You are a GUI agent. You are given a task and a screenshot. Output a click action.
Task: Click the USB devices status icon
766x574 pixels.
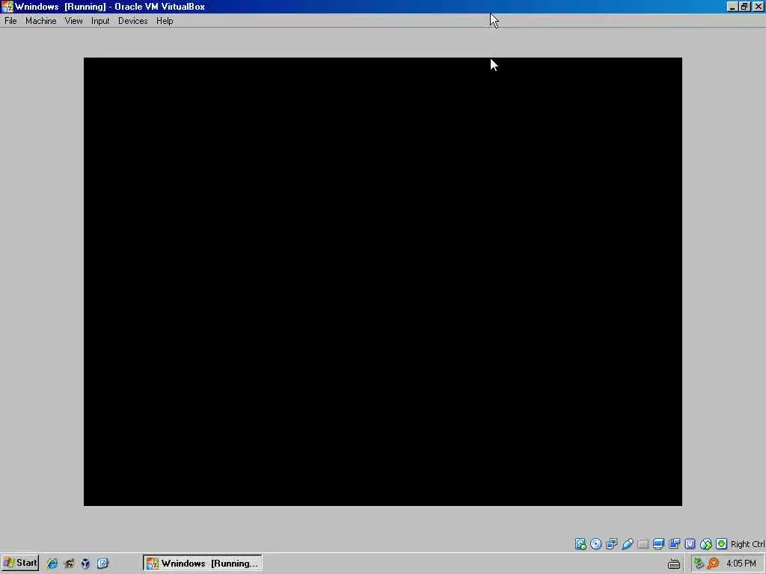point(628,544)
